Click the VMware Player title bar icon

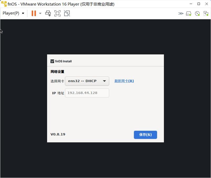4,4
